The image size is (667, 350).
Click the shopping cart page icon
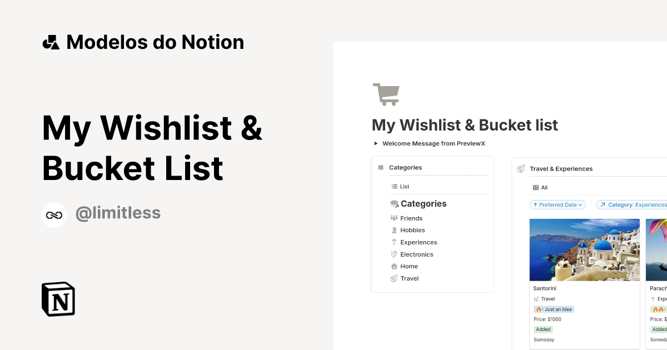[386, 94]
